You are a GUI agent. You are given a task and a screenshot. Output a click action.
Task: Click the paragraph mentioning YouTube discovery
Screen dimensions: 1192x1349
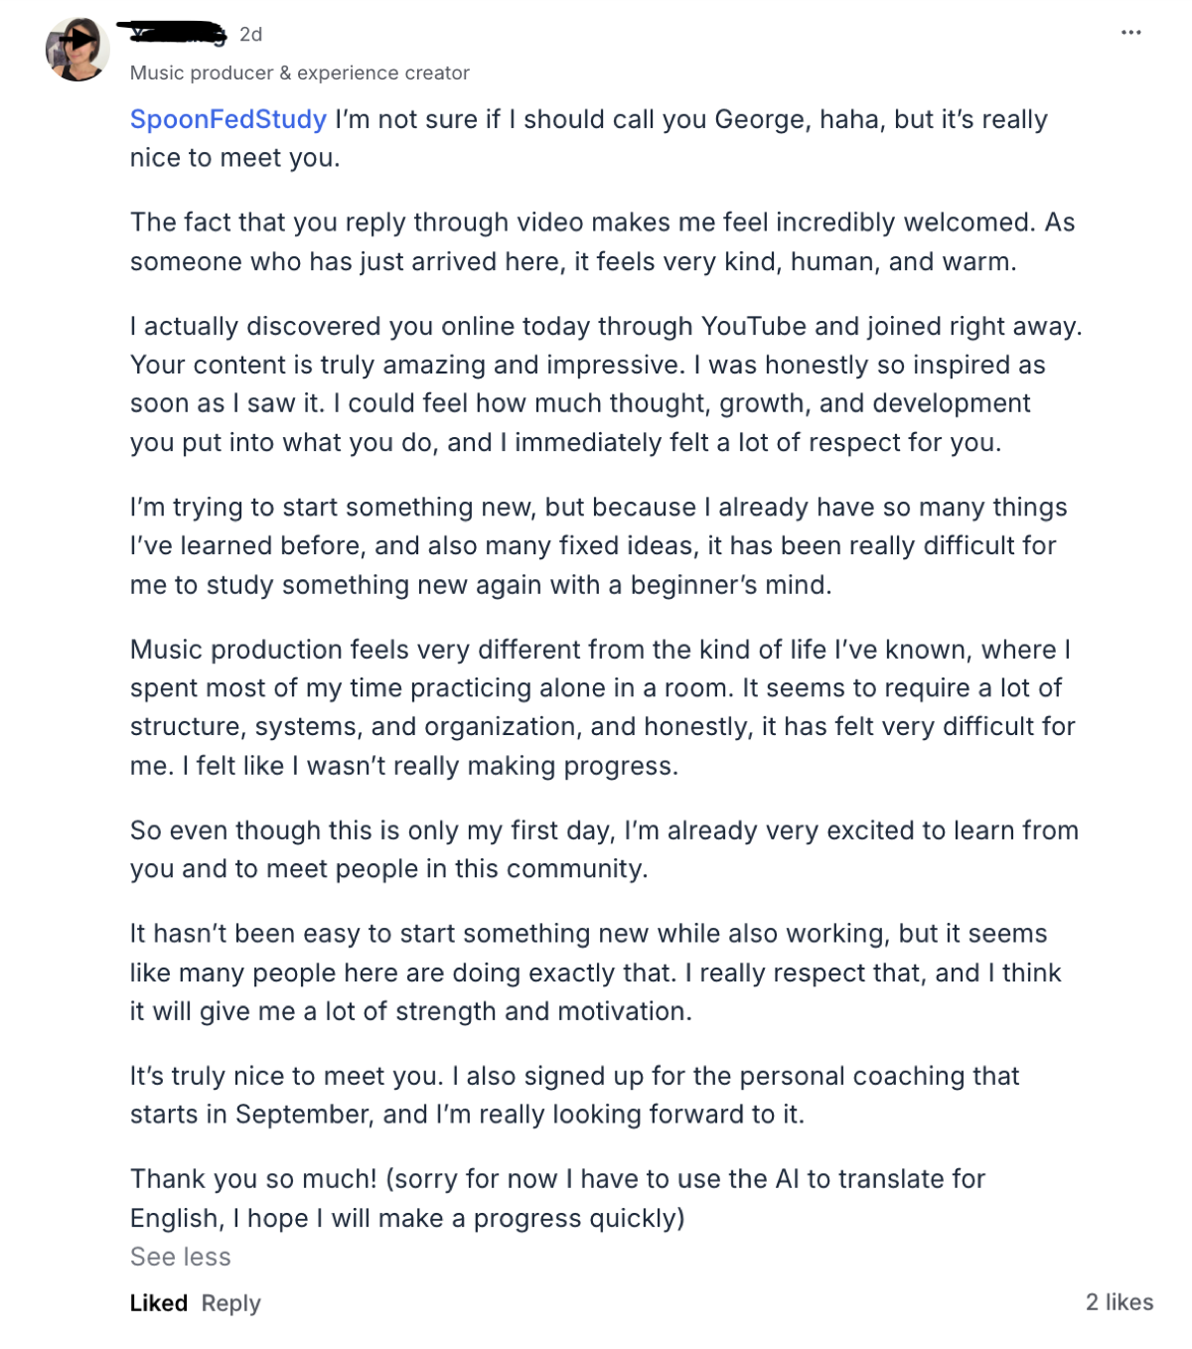[606, 383]
